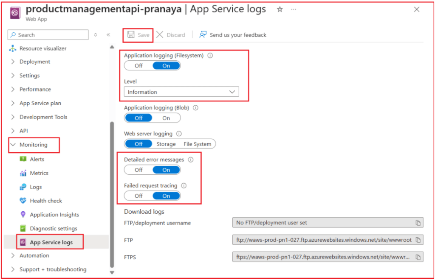This screenshot has width=435, height=280.
Task: Click the Logs icon in Monitoring
Action: tap(23, 187)
